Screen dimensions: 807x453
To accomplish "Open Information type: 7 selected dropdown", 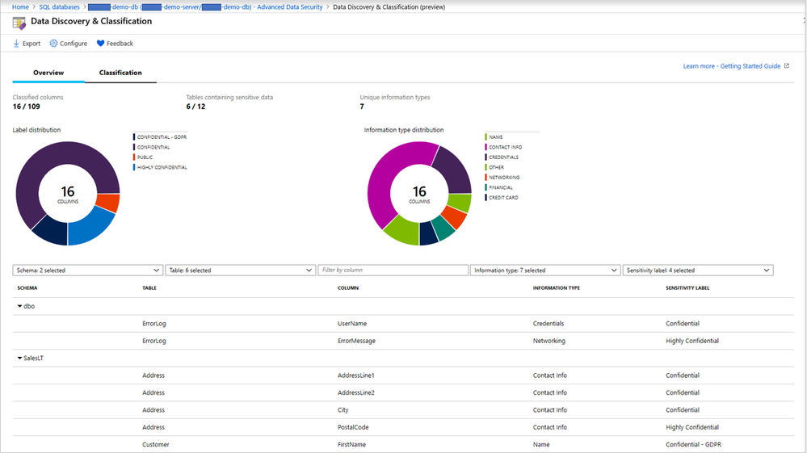I will tap(545, 271).
